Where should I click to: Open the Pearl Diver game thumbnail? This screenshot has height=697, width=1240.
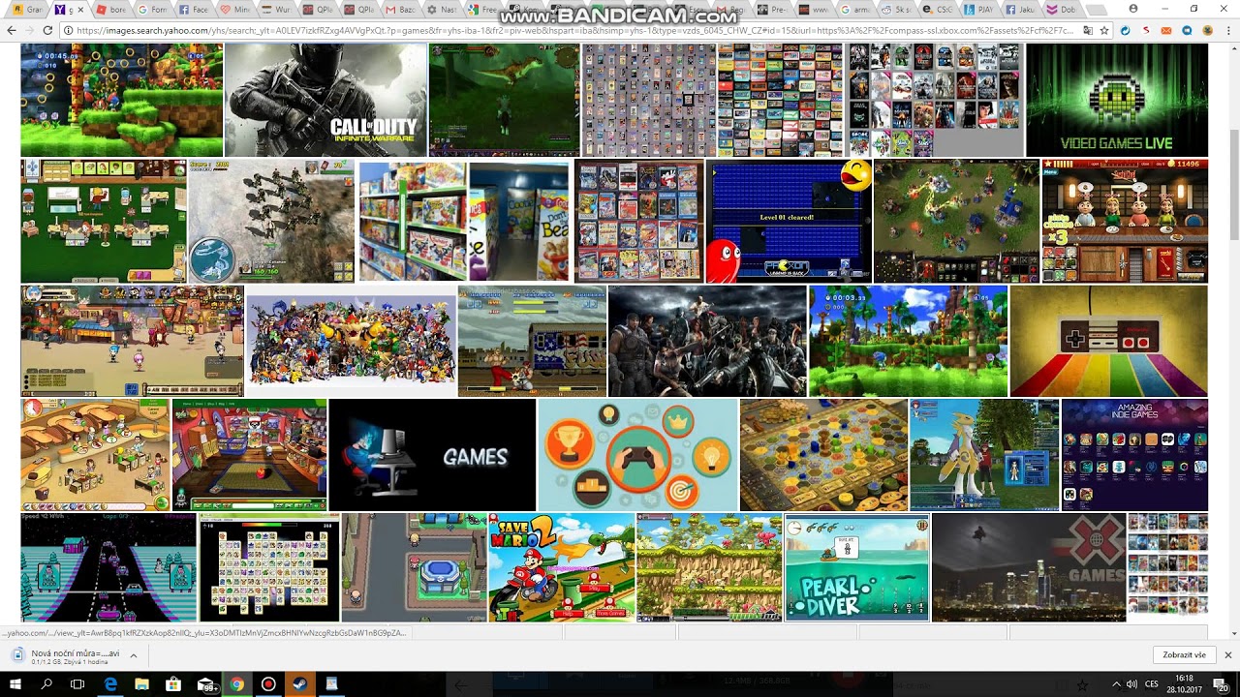(857, 567)
